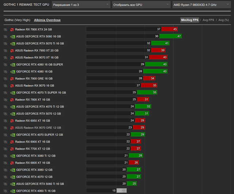Click label 'Radeon RX 7900 XTX 24 GB'
Screen dimensions: 234x194
tap(33, 29)
